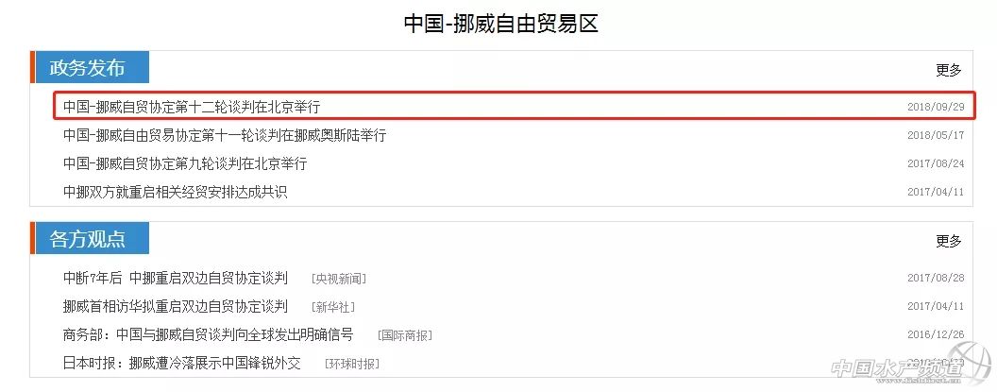The width and height of the screenshot is (997, 392).
Task: Click the [央视新闻] source tag
Action: coord(338,279)
